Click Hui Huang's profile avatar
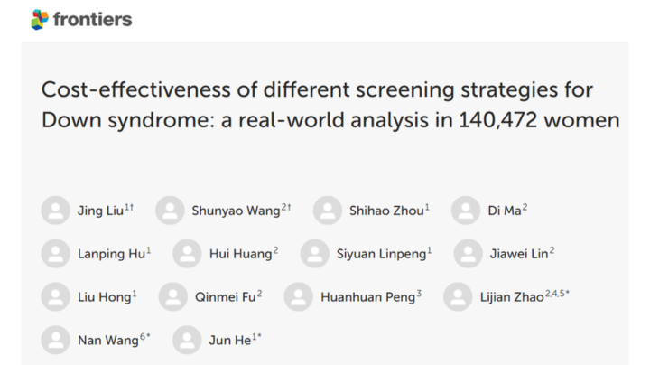 188,254
